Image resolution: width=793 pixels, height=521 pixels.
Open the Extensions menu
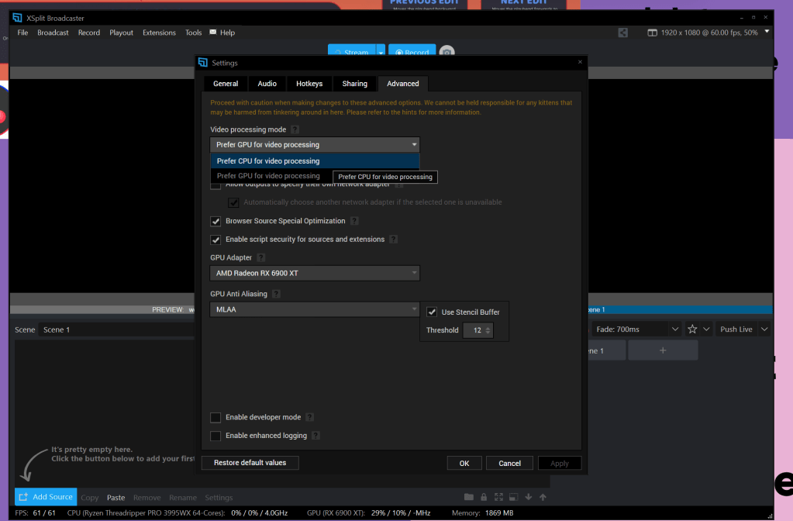(x=159, y=33)
